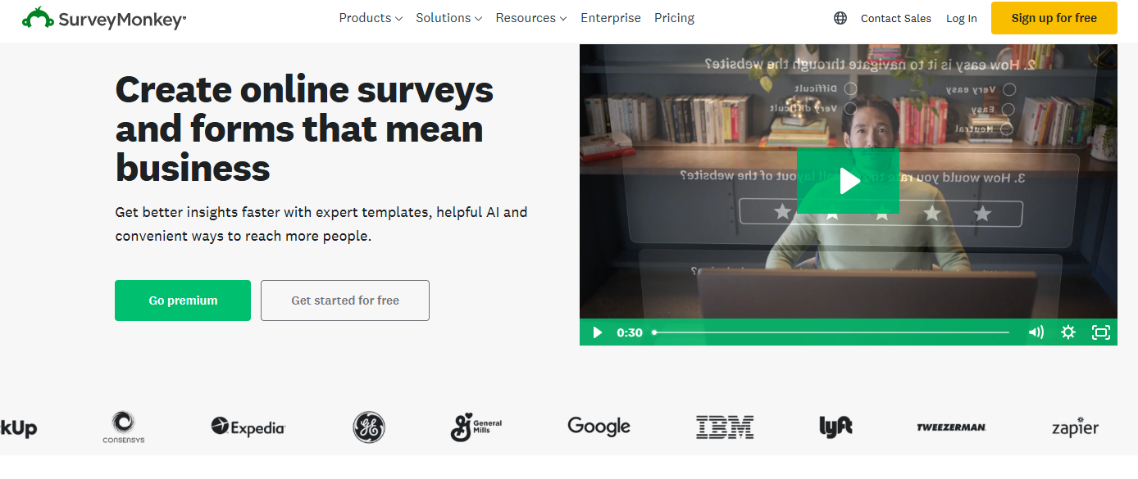This screenshot has width=1138, height=479.
Task: Open the Enterprise page
Action: pyautogui.click(x=611, y=18)
